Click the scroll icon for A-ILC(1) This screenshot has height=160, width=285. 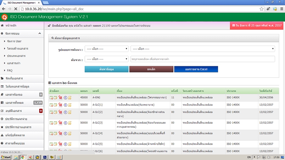[69, 105]
